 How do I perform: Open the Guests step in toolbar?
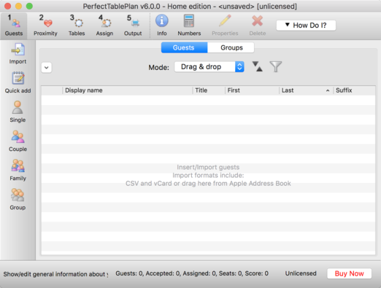click(x=14, y=26)
